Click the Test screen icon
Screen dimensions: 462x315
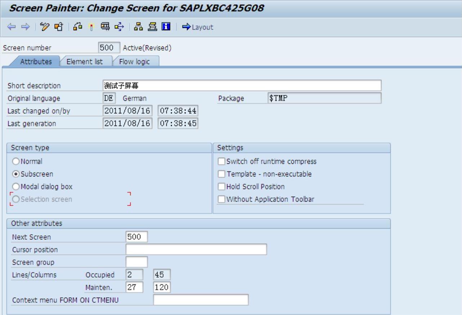coord(105,27)
